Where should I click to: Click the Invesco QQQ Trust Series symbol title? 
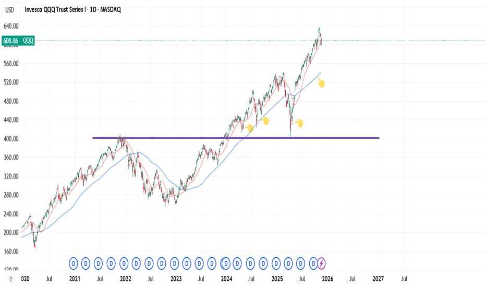[x=72, y=9]
